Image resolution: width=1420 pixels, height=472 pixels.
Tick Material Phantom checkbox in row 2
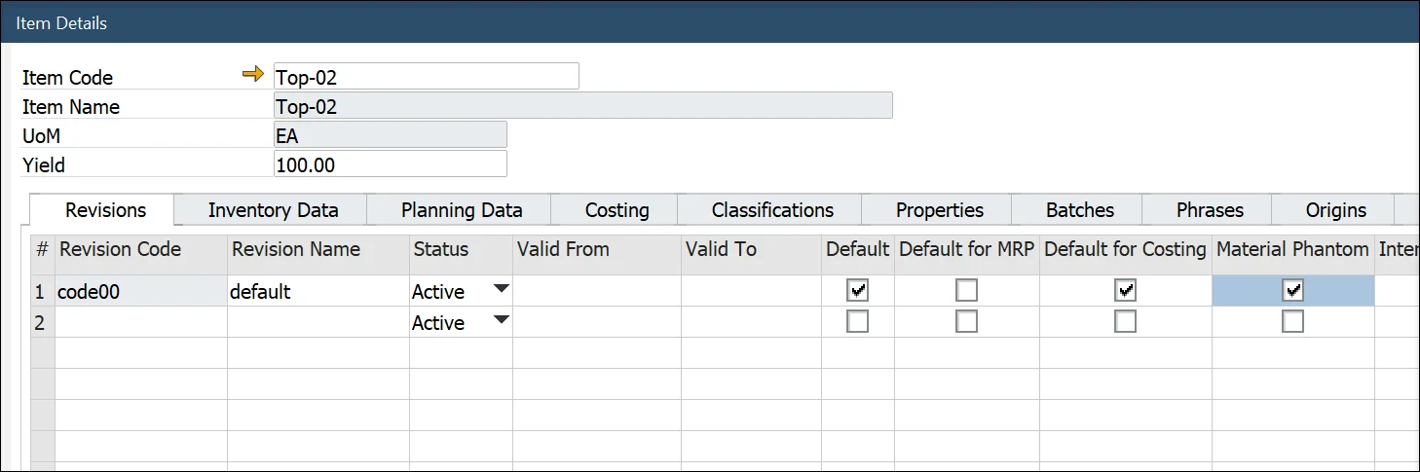1292,322
